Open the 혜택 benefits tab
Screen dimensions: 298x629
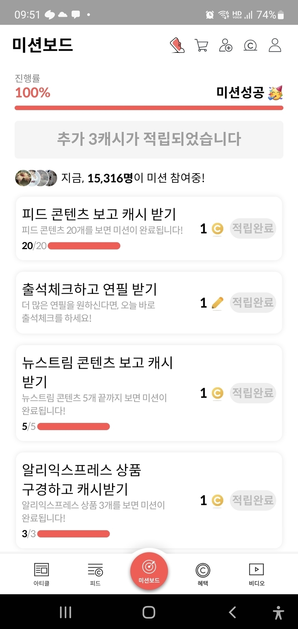click(203, 574)
